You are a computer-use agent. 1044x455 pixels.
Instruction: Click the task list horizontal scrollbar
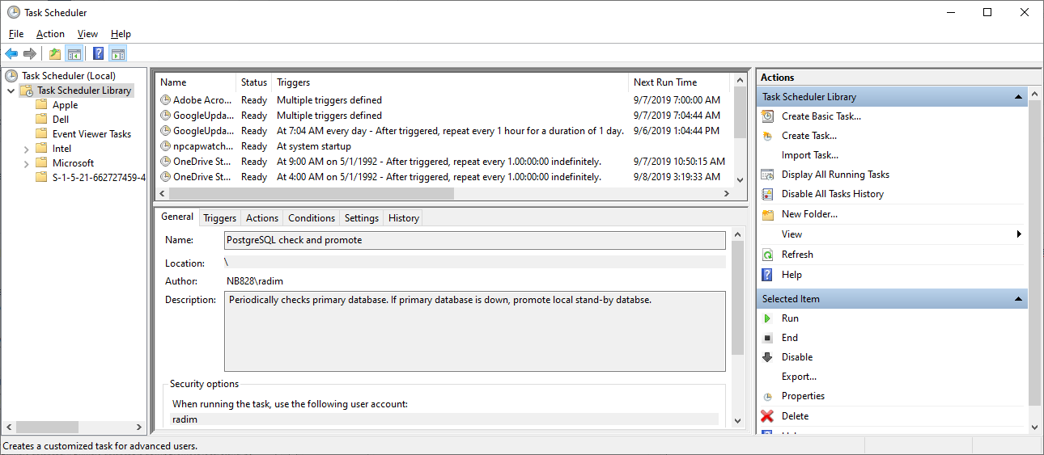[312, 194]
